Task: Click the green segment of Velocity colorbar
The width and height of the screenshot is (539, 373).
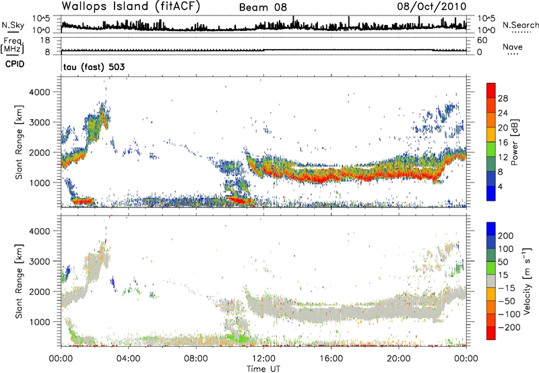Action: [491, 268]
